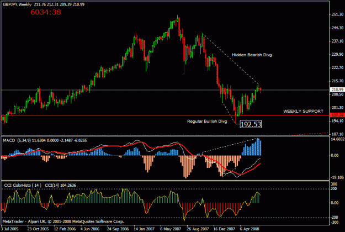Click the 210.99 current price tag on axis
Viewport: 345px width, 232px height.
coord(337,89)
